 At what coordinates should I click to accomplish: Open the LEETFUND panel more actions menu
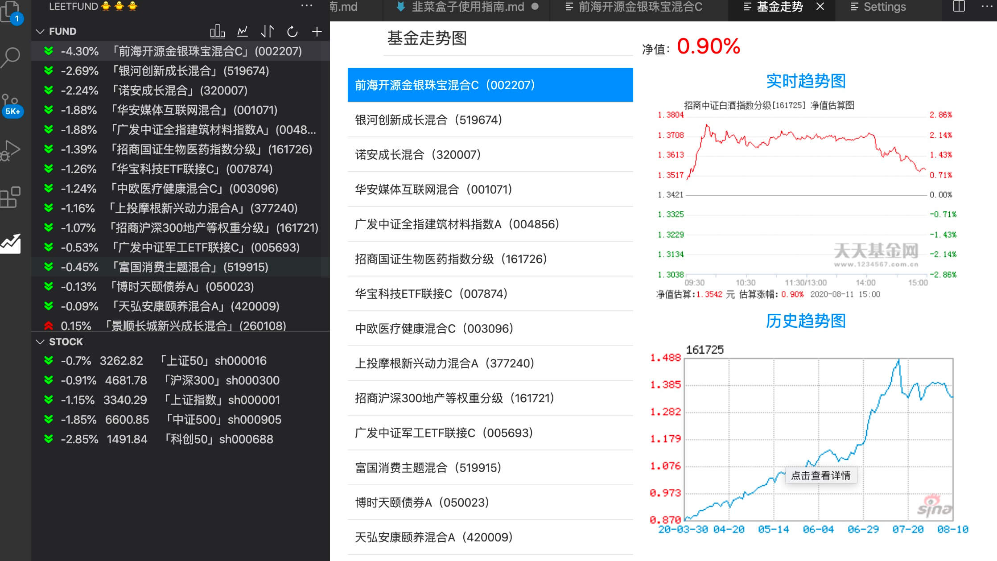point(307,6)
